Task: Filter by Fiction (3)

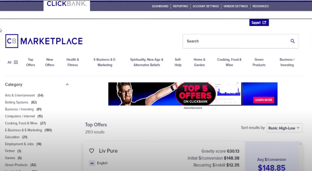Action: click(x=13, y=151)
